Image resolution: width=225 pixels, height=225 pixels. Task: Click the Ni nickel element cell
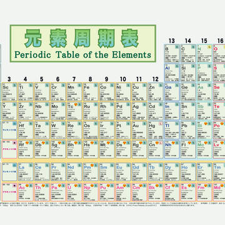pos(123,92)
